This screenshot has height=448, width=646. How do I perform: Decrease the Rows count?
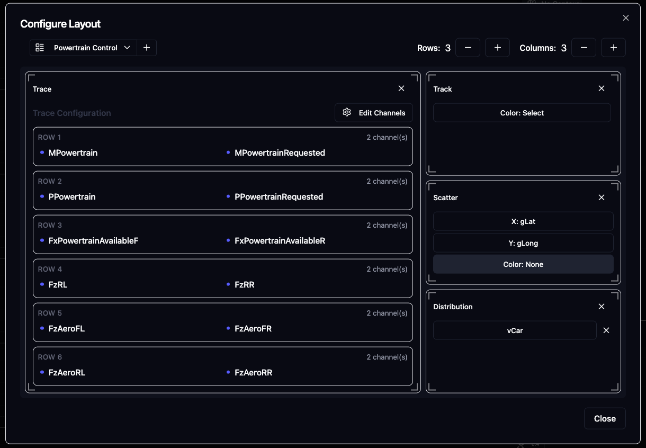coord(468,48)
